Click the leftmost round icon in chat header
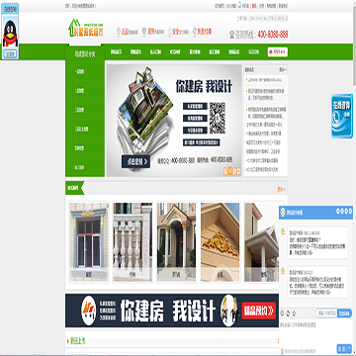Image resolution: width=356 pixels, height=356 pixels. (338, 211)
